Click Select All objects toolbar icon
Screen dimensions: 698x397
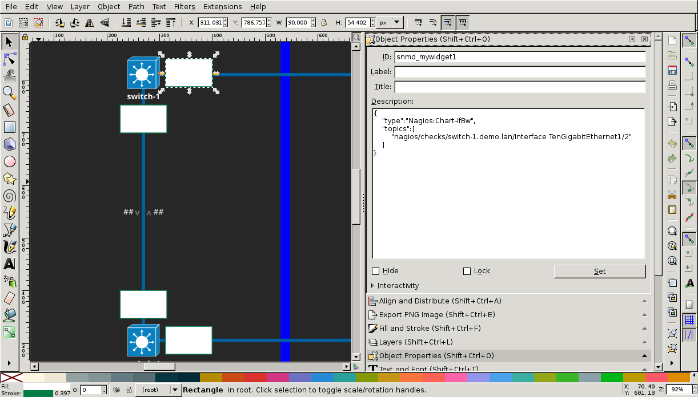(x=9, y=23)
